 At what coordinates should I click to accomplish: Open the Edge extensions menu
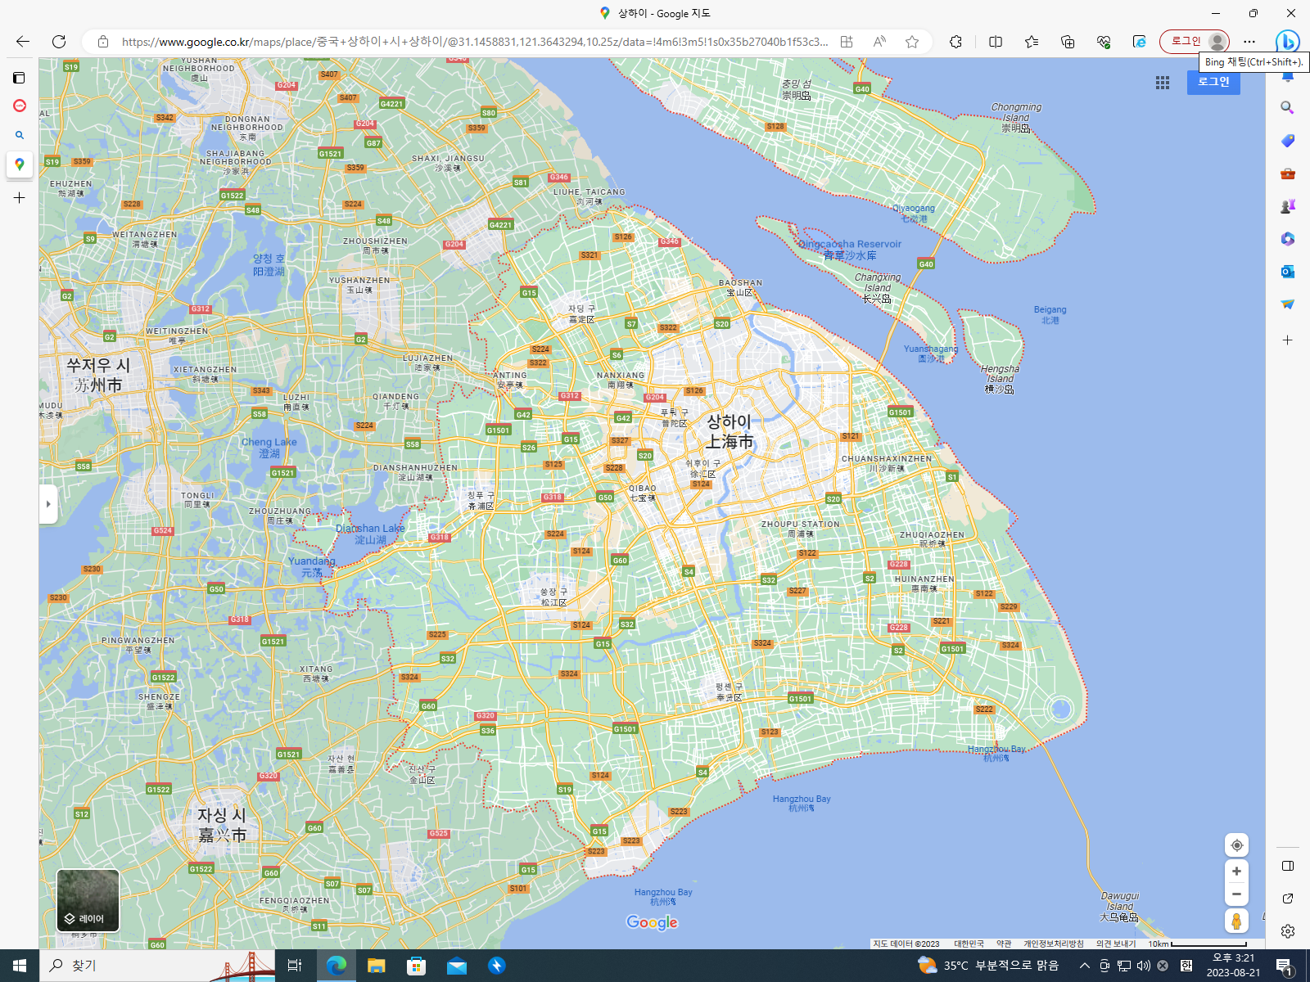955,42
